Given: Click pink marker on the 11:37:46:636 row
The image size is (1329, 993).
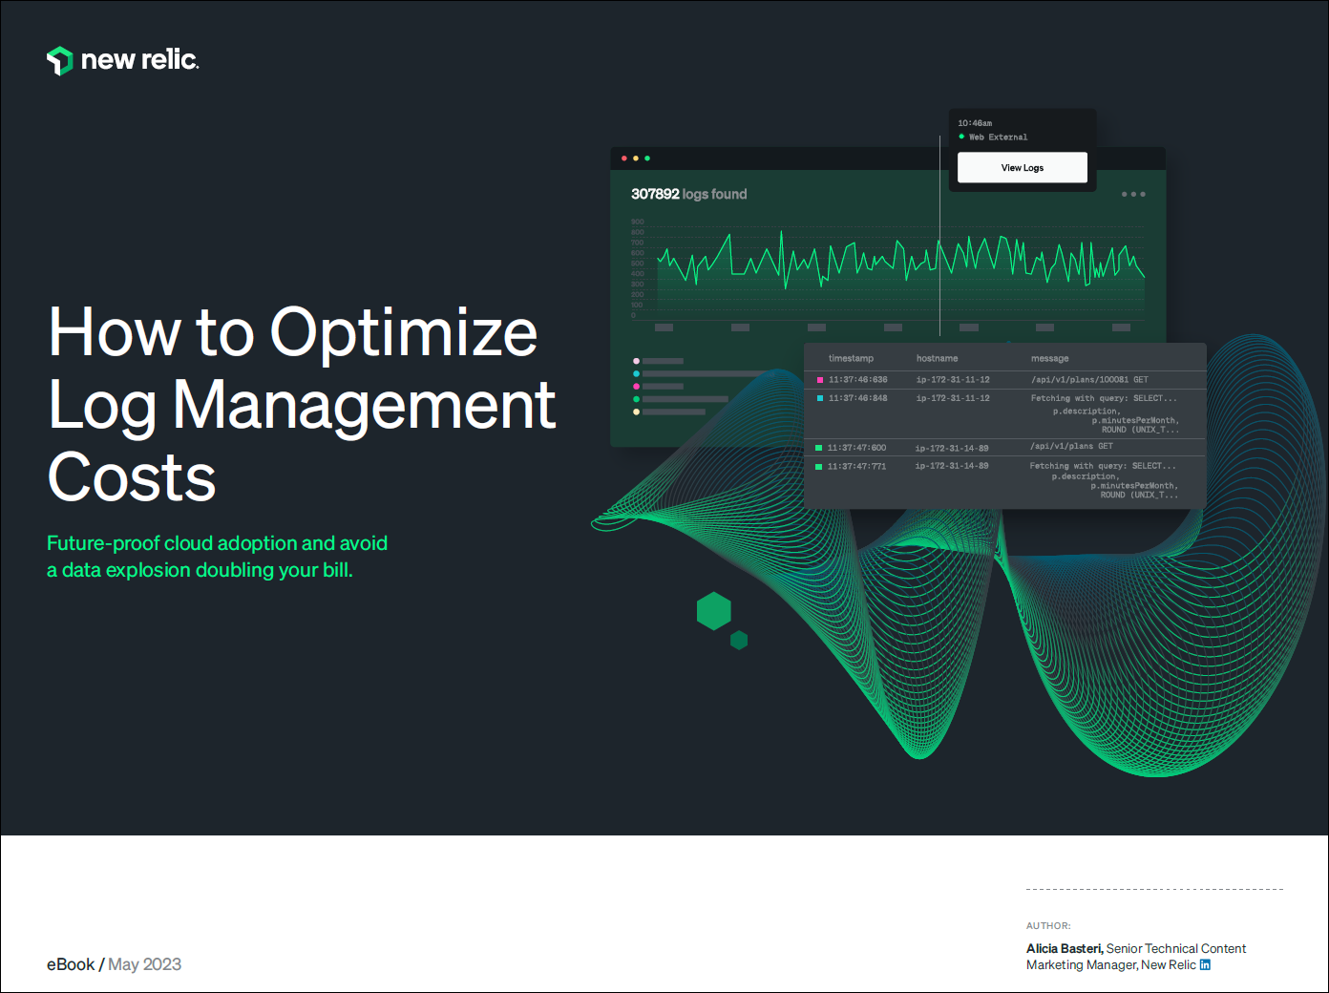Looking at the screenshot, I should 820,380.
